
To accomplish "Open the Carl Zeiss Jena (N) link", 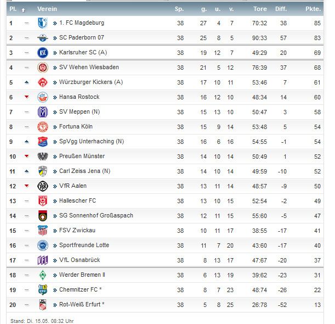I will (x=85, y=171).
